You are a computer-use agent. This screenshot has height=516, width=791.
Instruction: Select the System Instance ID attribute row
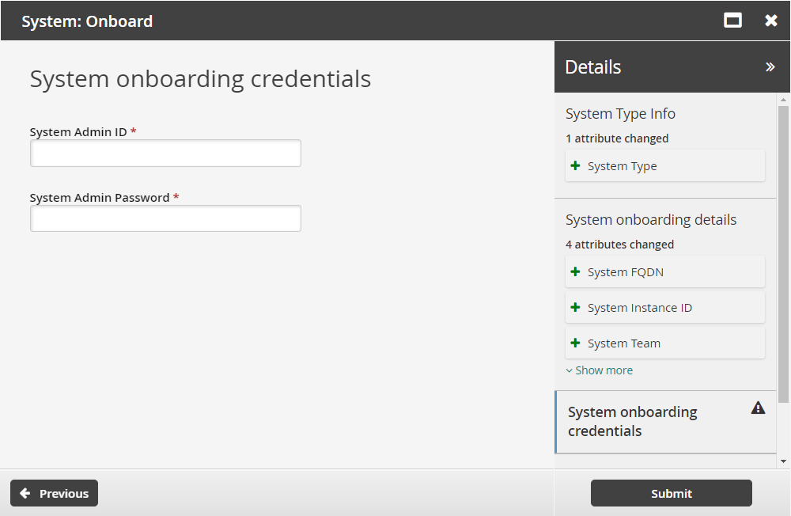[x=665, y=308]
